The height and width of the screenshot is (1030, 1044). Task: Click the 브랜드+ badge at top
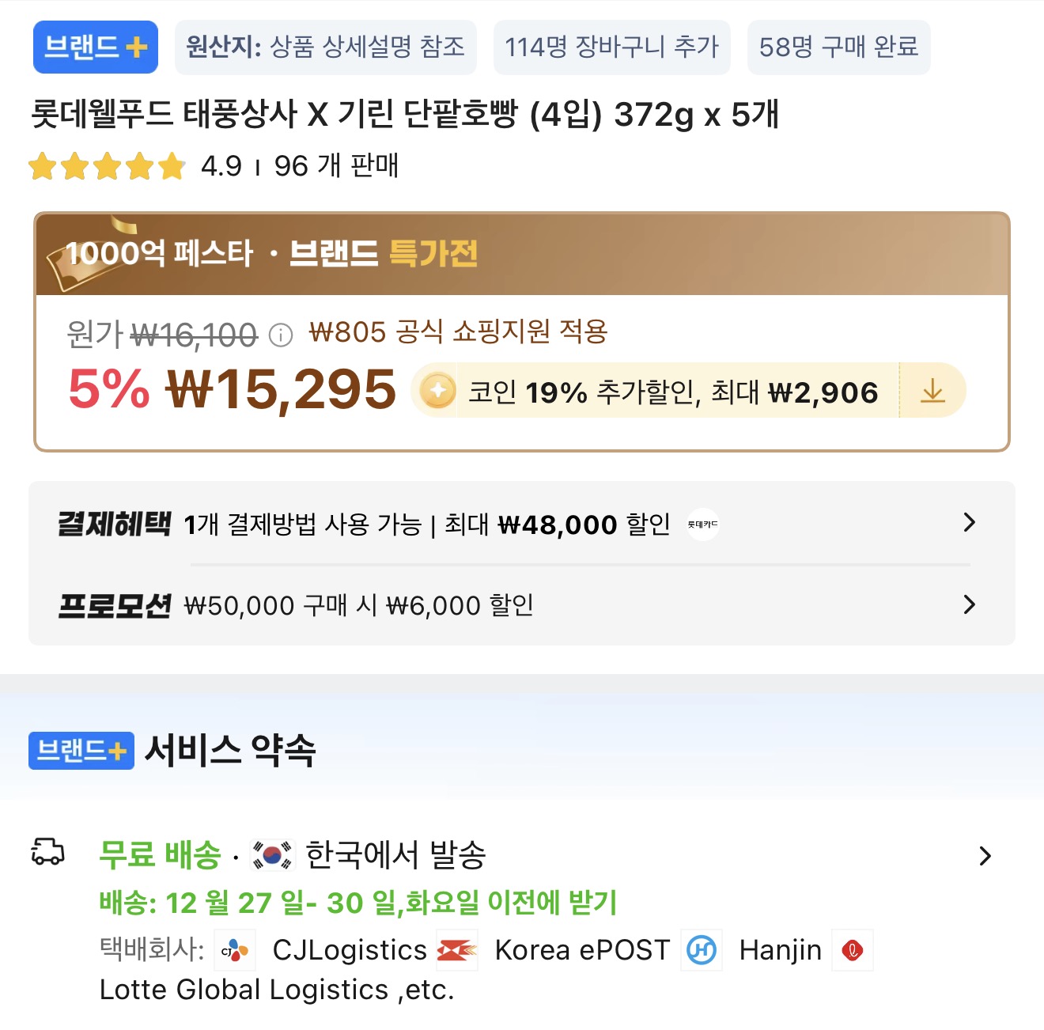pos(95,47)
